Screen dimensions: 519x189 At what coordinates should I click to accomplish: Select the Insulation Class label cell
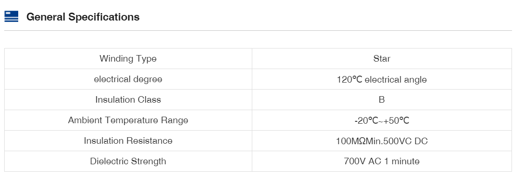[x=128, y=100]
